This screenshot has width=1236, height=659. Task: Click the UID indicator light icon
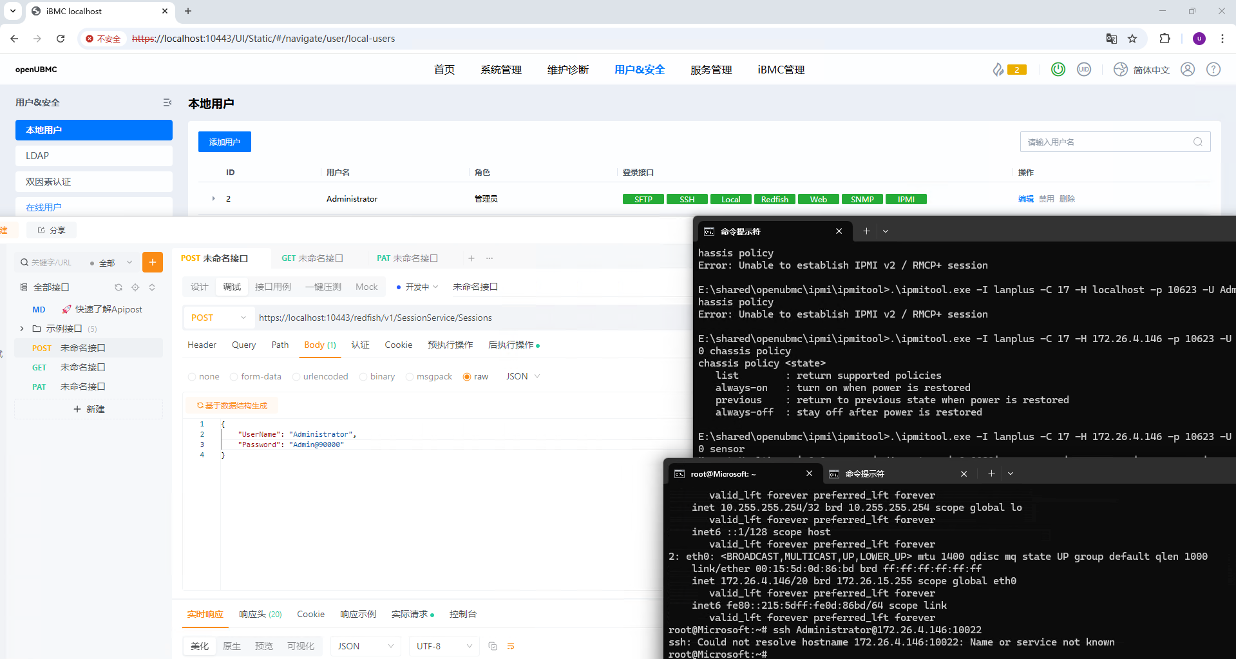1084,70
